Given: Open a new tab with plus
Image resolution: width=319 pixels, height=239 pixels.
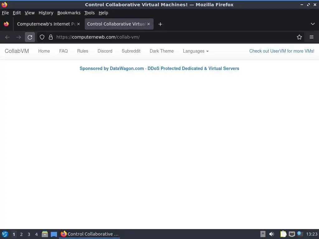Looking at the screenshot, I should tap(160, 24).
